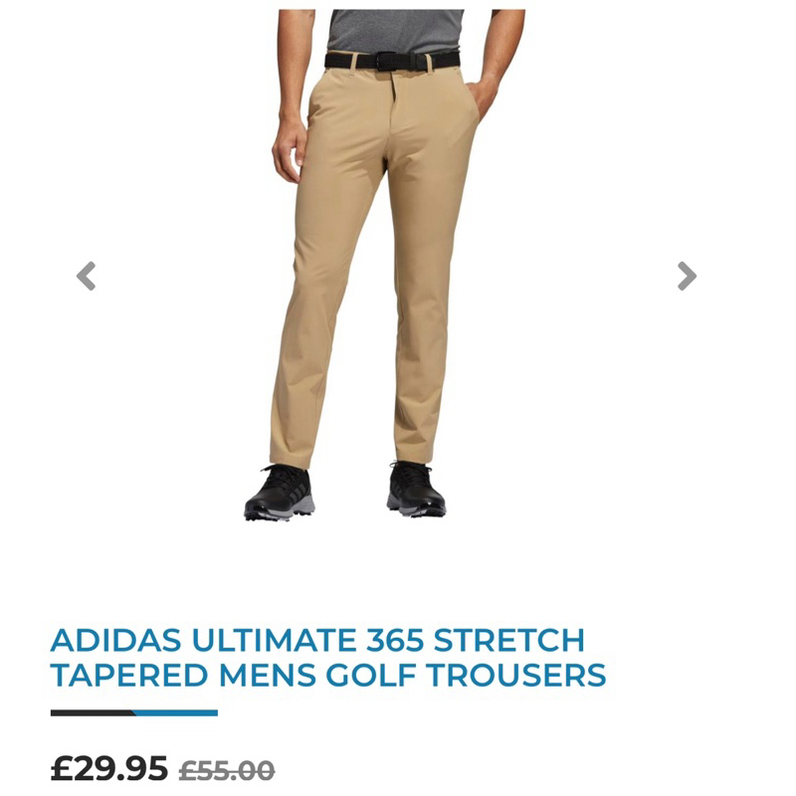Click the number 365 in product title
The width and height of the screenshot is (796, 796).
(395, 640)
